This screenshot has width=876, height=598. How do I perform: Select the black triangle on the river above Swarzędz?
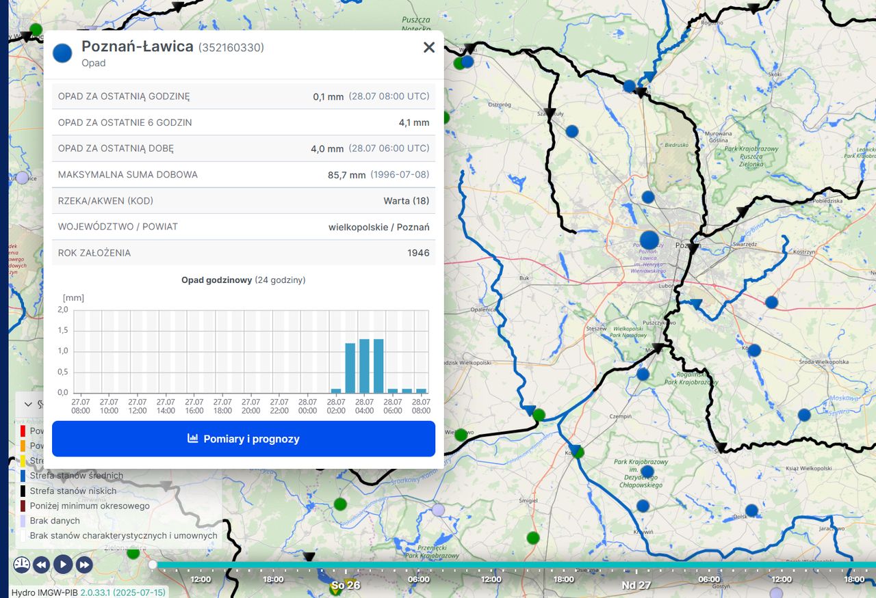coord(743,212)
